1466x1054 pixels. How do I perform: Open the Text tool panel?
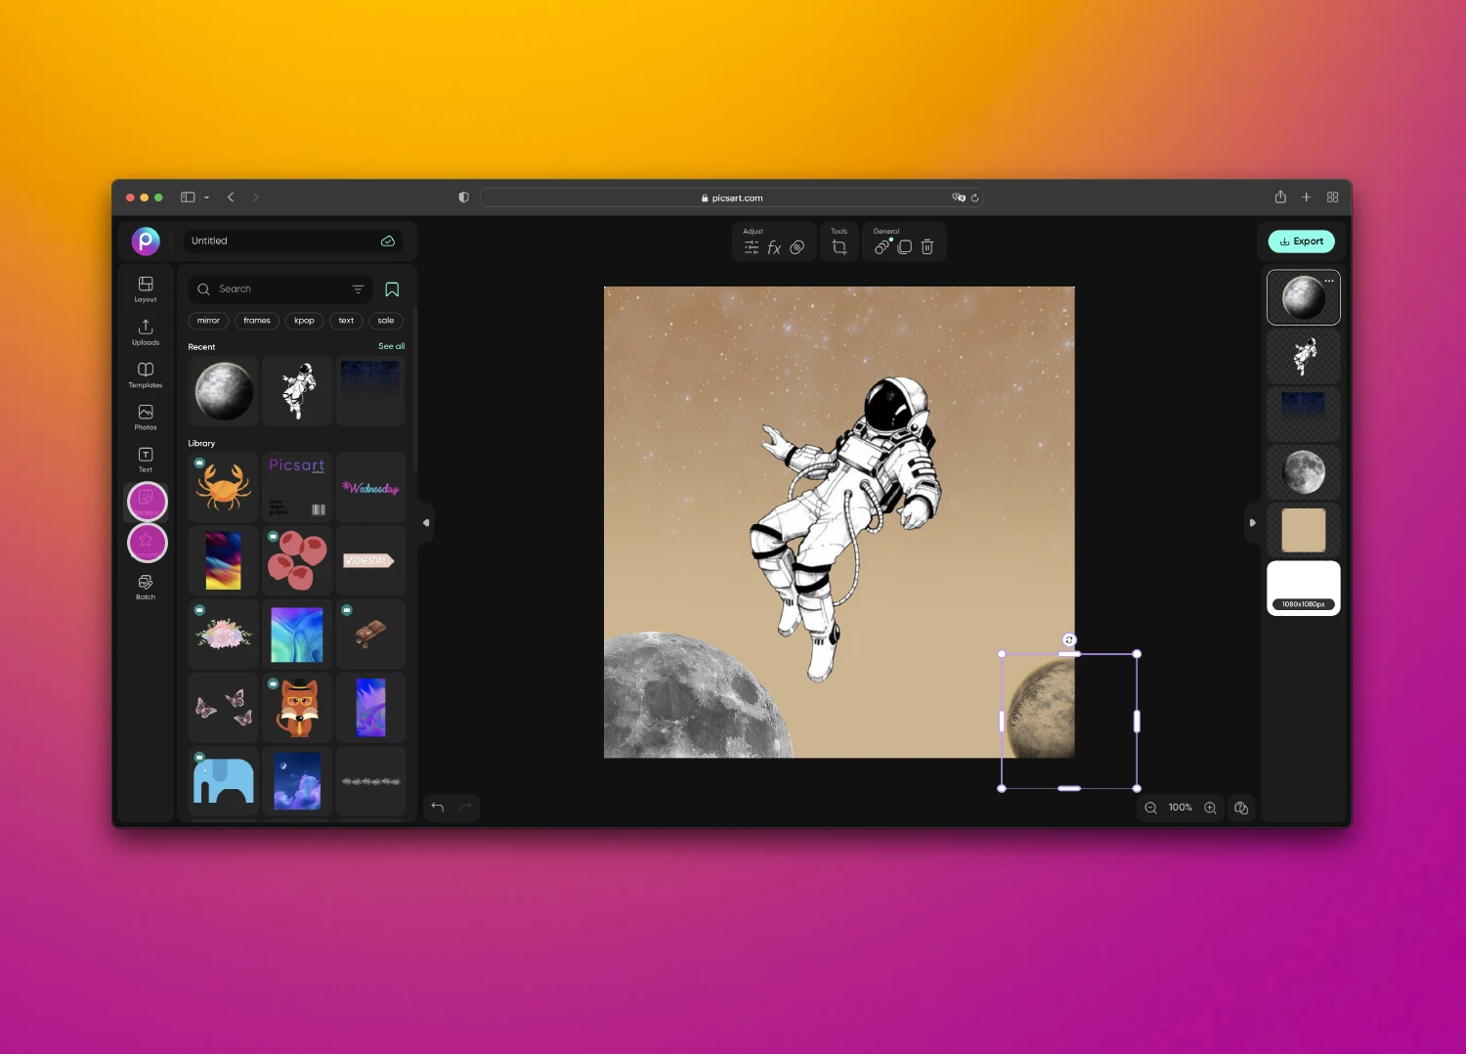click(x=145, y=456)
